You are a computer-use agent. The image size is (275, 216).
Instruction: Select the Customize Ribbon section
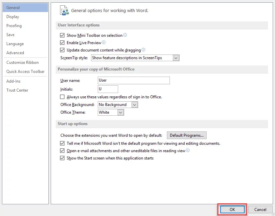click(22, 63)
